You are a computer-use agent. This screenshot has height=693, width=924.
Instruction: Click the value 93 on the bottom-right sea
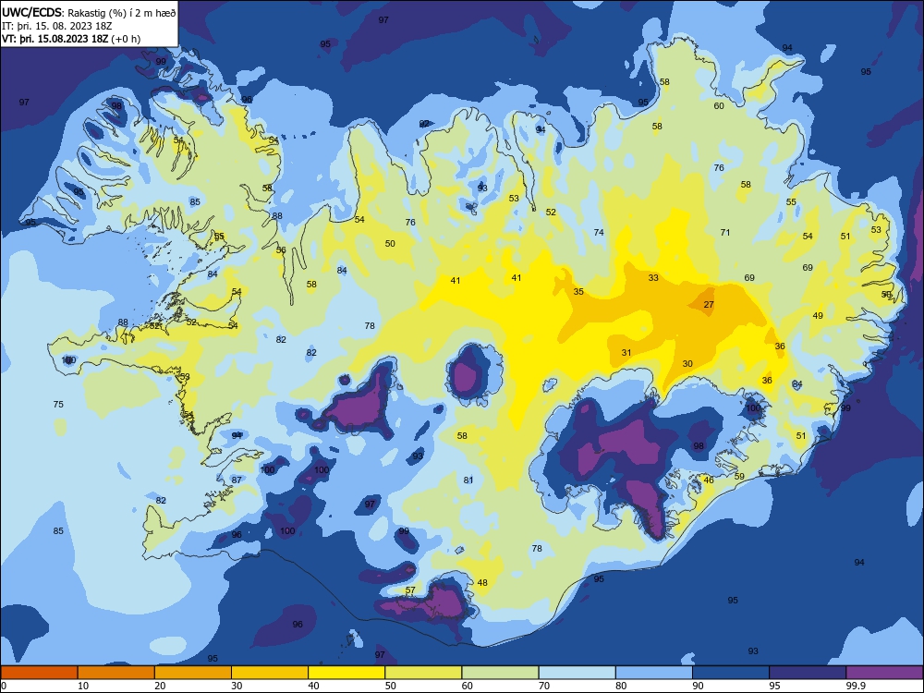(753, 651)
